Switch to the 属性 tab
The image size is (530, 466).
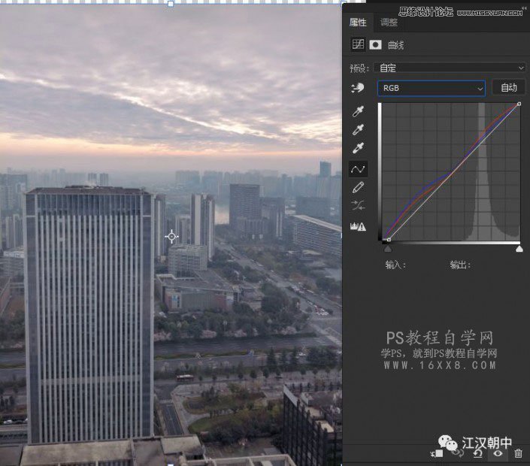pyautogui.click(x=359, y=23)
